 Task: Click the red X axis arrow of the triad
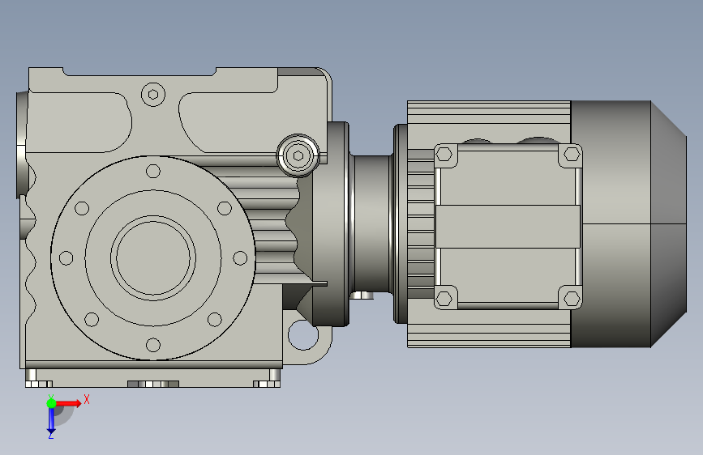tap(69, 403)
